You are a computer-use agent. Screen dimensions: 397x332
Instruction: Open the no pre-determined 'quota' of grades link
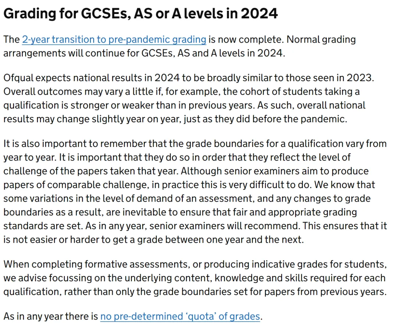point(180,317)
